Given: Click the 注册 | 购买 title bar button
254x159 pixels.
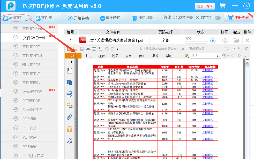Looking at the screenshot, I should 205,6.
